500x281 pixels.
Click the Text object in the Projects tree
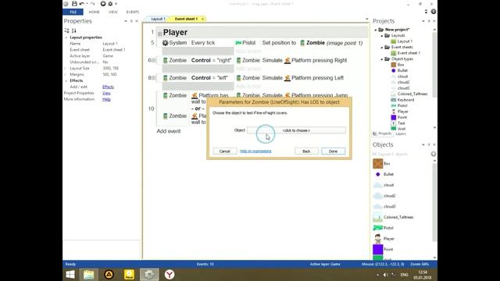(401, 123)
